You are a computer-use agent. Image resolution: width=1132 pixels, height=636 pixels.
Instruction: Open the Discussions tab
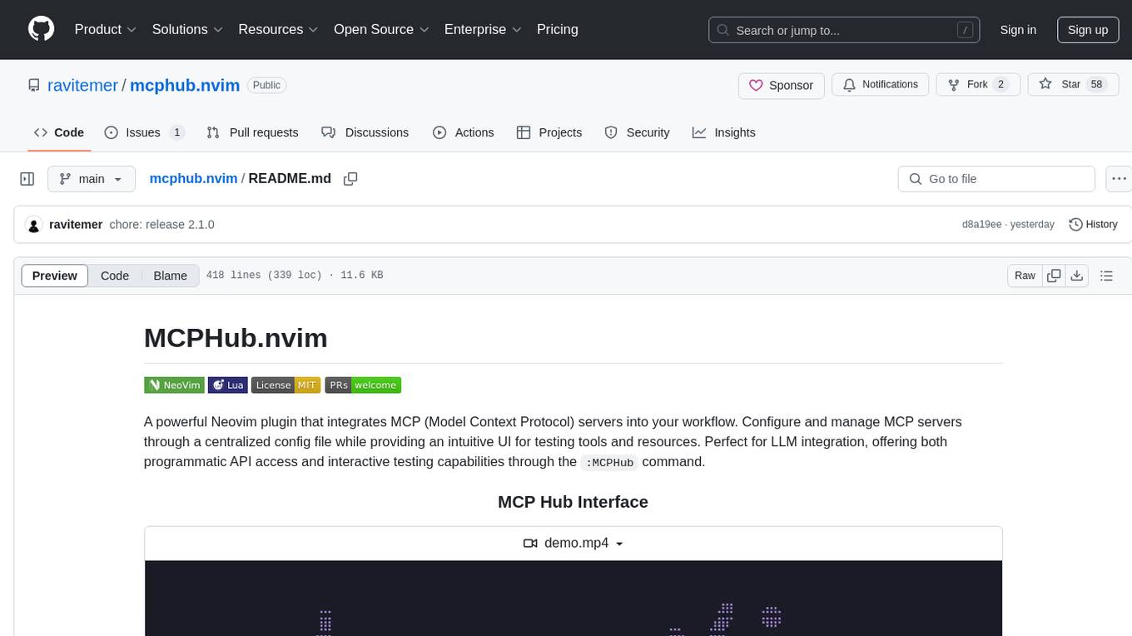[365, 132]
